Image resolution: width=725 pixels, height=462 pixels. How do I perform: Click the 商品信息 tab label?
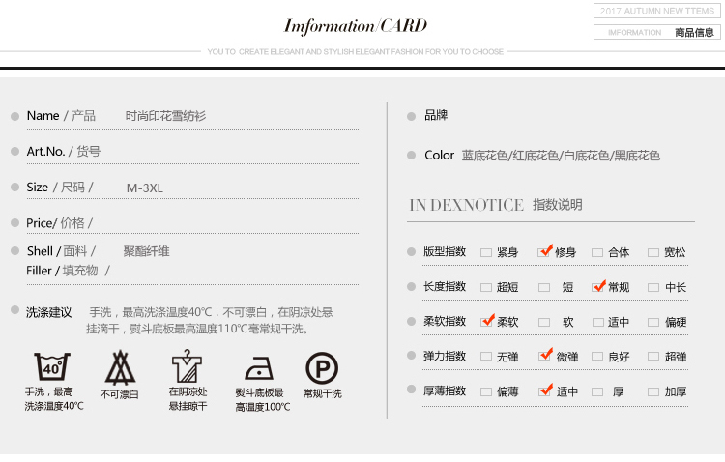[x=694, y=32]
